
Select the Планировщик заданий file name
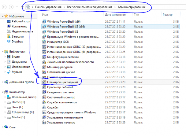click(x=62, y=82)
